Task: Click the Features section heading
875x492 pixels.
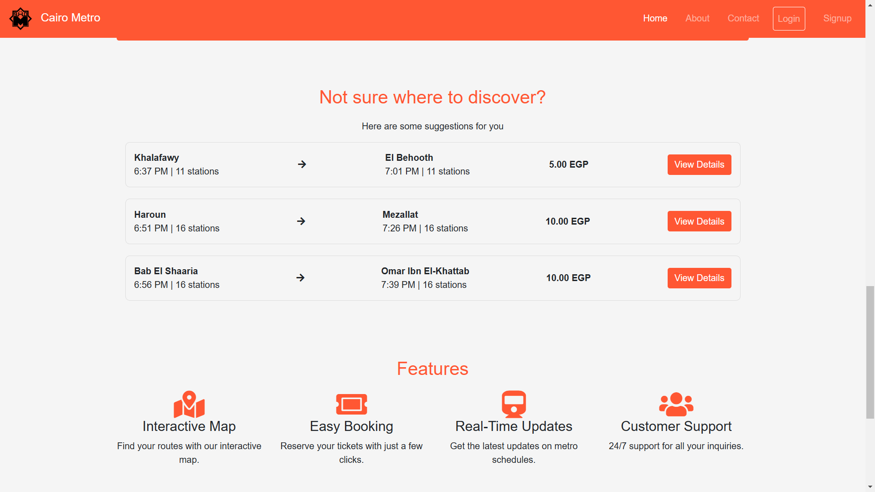Action: pos(432,369)
